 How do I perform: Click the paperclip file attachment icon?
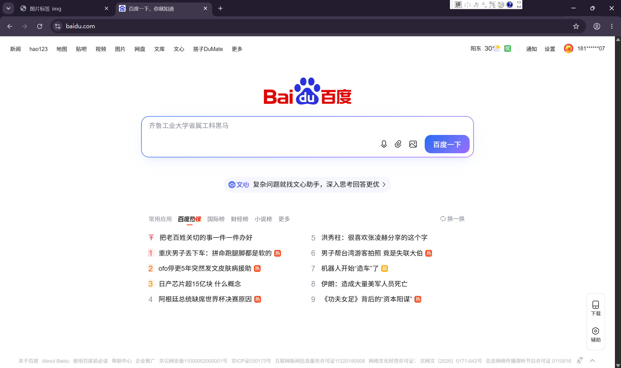[x=398, y=144]
